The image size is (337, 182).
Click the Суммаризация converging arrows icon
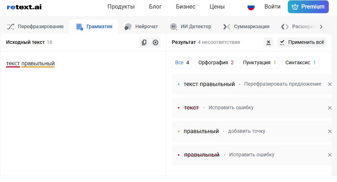point(226,27)
